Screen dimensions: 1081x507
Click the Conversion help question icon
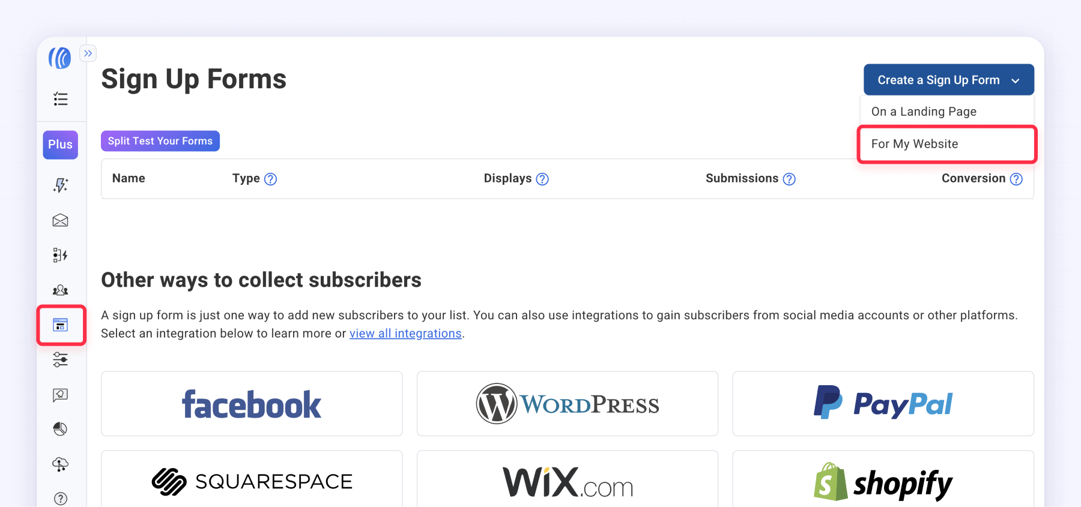pyautogui.click(x=1016, y=179)
